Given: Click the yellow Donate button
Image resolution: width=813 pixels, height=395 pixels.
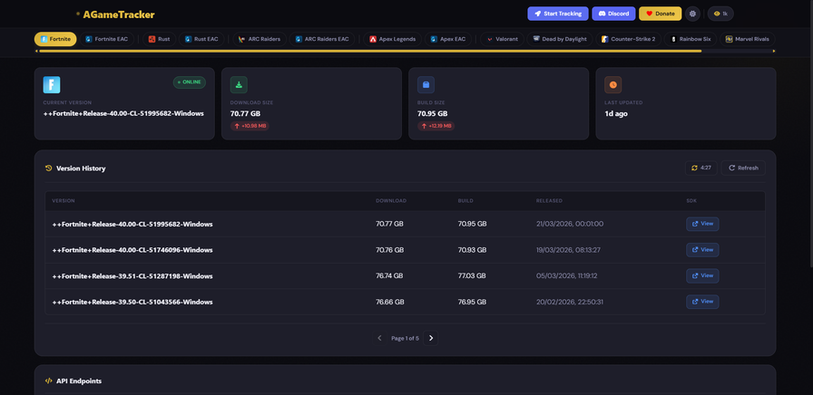Looking at the screenshot, I should (660, 14).
